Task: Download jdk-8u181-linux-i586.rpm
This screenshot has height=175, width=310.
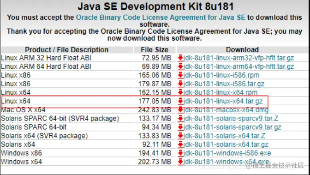Action: click(x=221, y=75)
